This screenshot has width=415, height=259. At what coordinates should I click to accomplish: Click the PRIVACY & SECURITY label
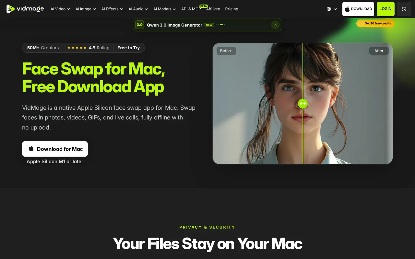(207, 227)
